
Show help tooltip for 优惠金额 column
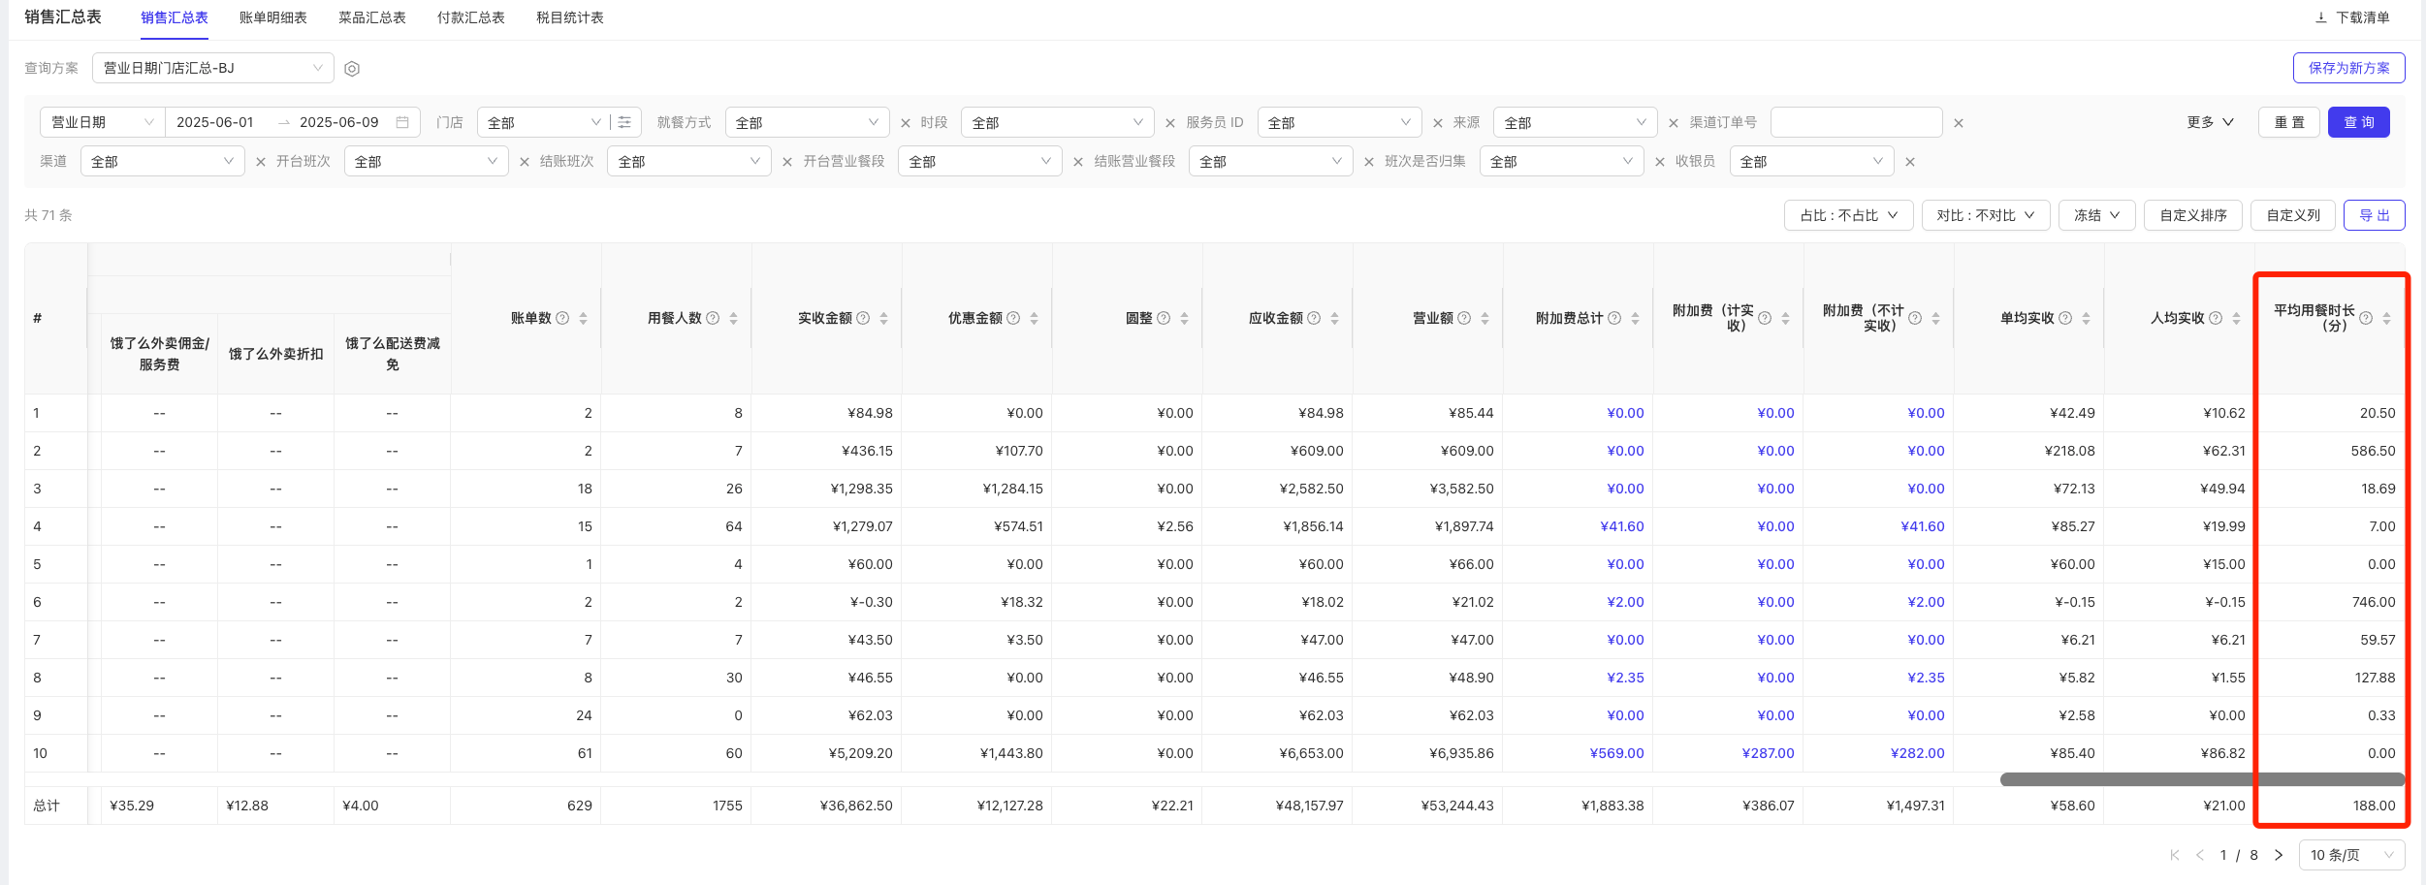pos(1013,318)
